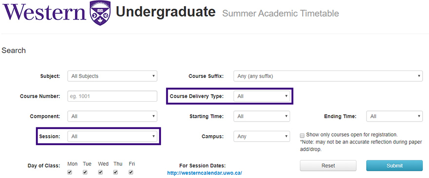Screen dimensions: 429x178
Task: Open the Subject dropdown showing All Subjects
Action: [112, 76]
